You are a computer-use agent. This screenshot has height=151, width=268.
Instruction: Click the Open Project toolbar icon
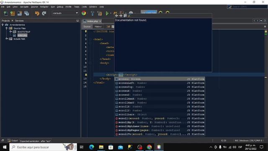tap(20, 13)
